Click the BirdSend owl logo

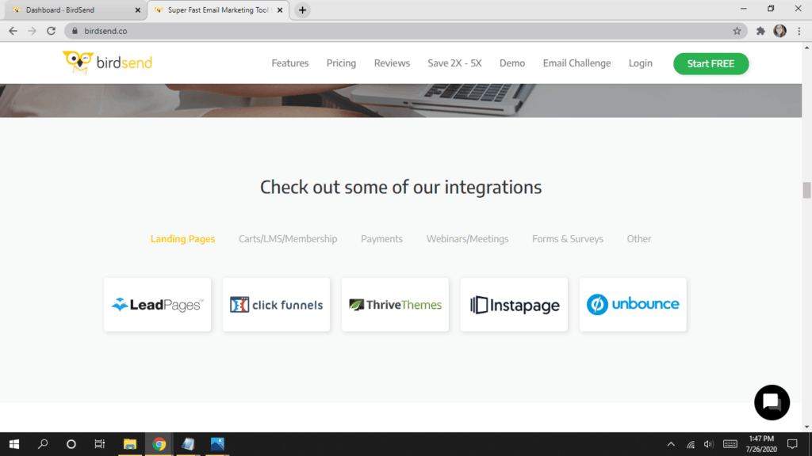[107, 63]
